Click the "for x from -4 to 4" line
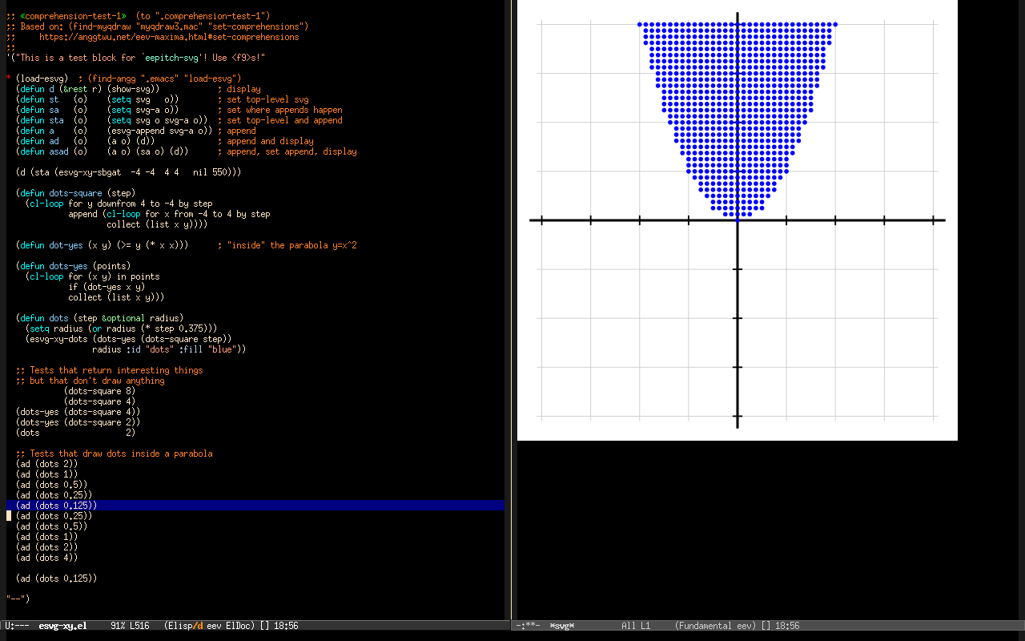 [170, 214]
